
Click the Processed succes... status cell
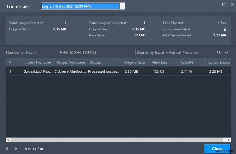click(x=104, y=71)
